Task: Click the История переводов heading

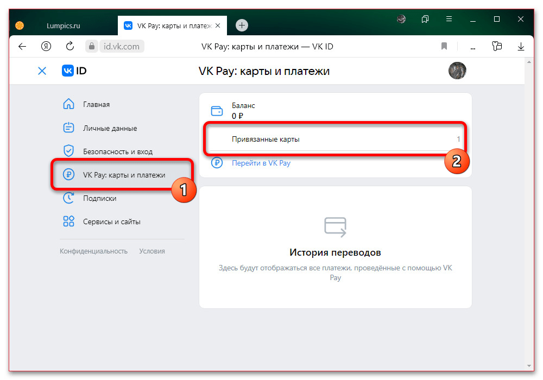Action: tap(335, 252)
